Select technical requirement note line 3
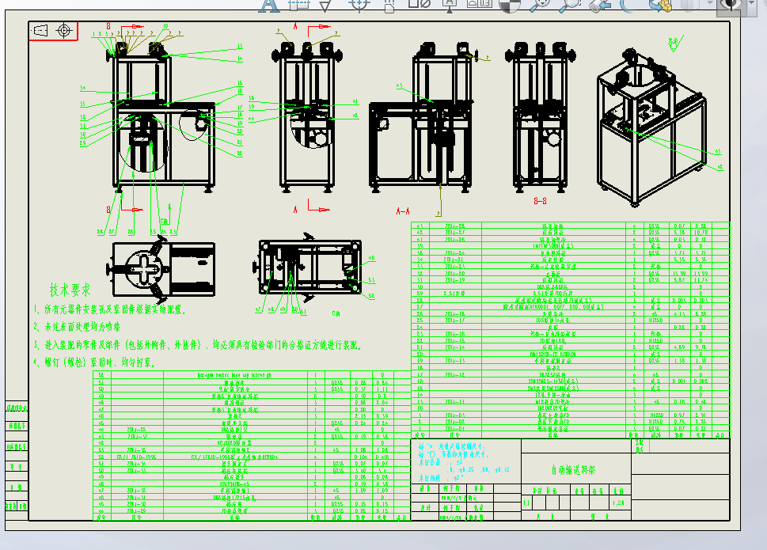The width and height of the screenshot is (767, 550). 198,345
